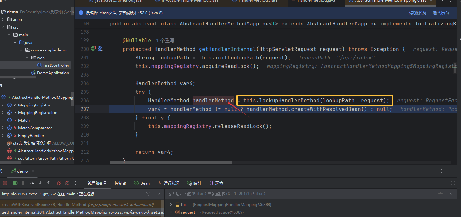461x217 pixels.
Task: Step Out using the up-arrow icon
Action: (49, 183)
